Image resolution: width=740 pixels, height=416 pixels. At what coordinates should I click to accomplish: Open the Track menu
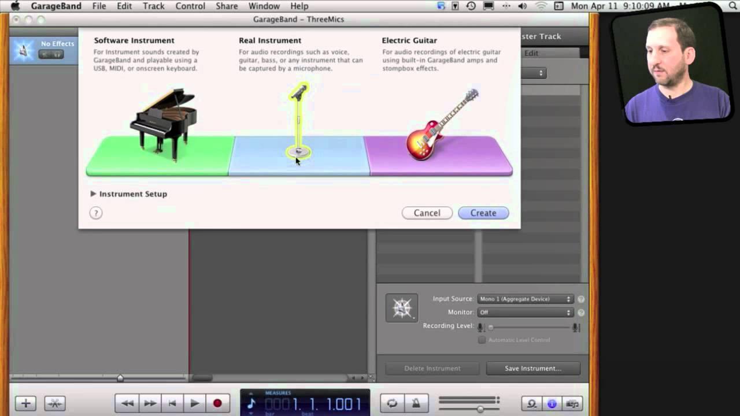(154, 6)
